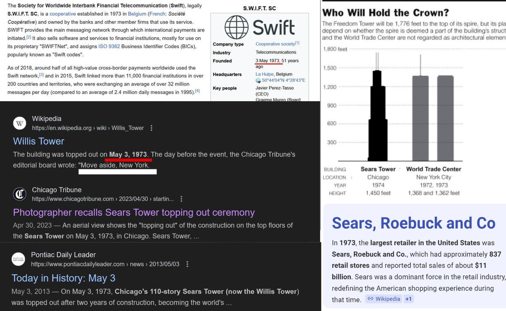Click the 'May 3, 2013' result date
Image resolution: width=506 pixels, height=311 pixels.
point(31,291)
